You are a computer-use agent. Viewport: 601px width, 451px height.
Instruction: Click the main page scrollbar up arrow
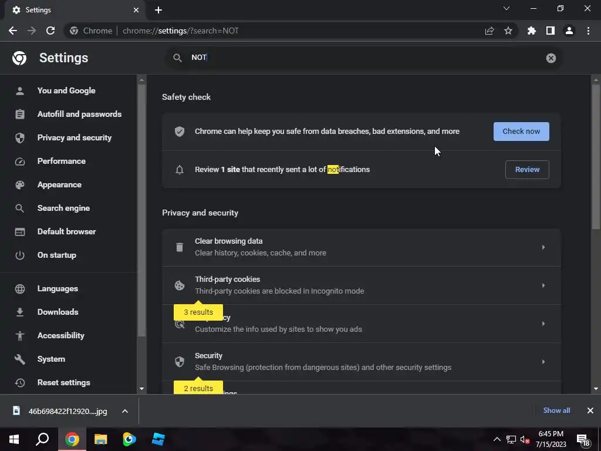click(596, 80)
